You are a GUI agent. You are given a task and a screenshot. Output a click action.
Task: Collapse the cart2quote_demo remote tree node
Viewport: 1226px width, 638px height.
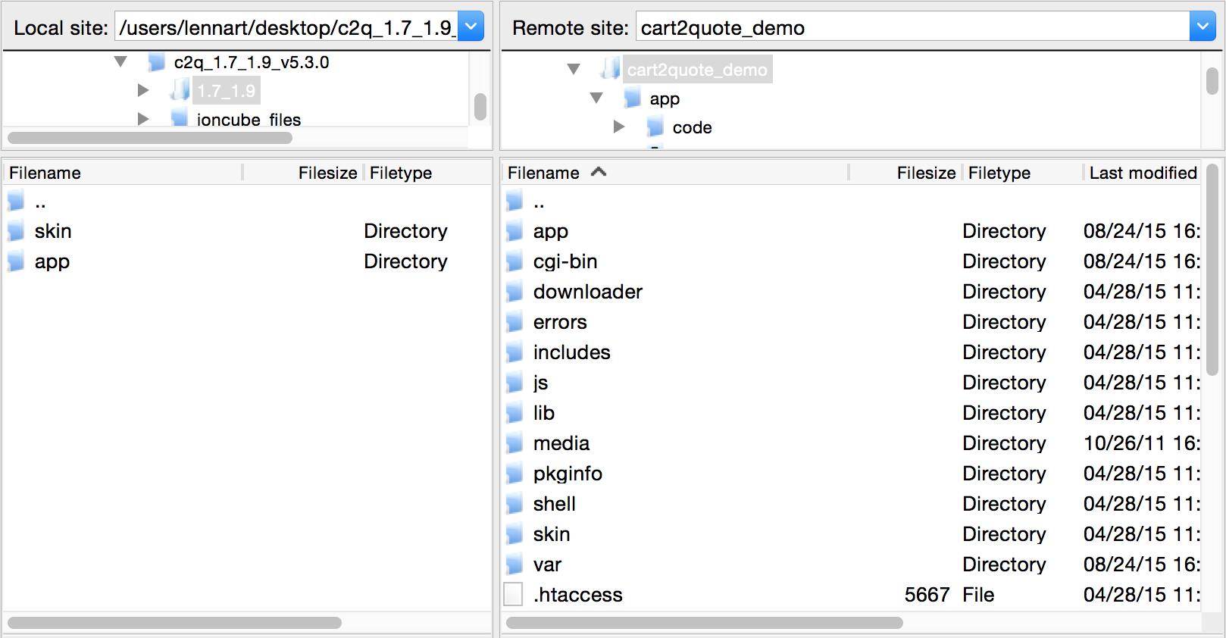[x=574, y=69]
